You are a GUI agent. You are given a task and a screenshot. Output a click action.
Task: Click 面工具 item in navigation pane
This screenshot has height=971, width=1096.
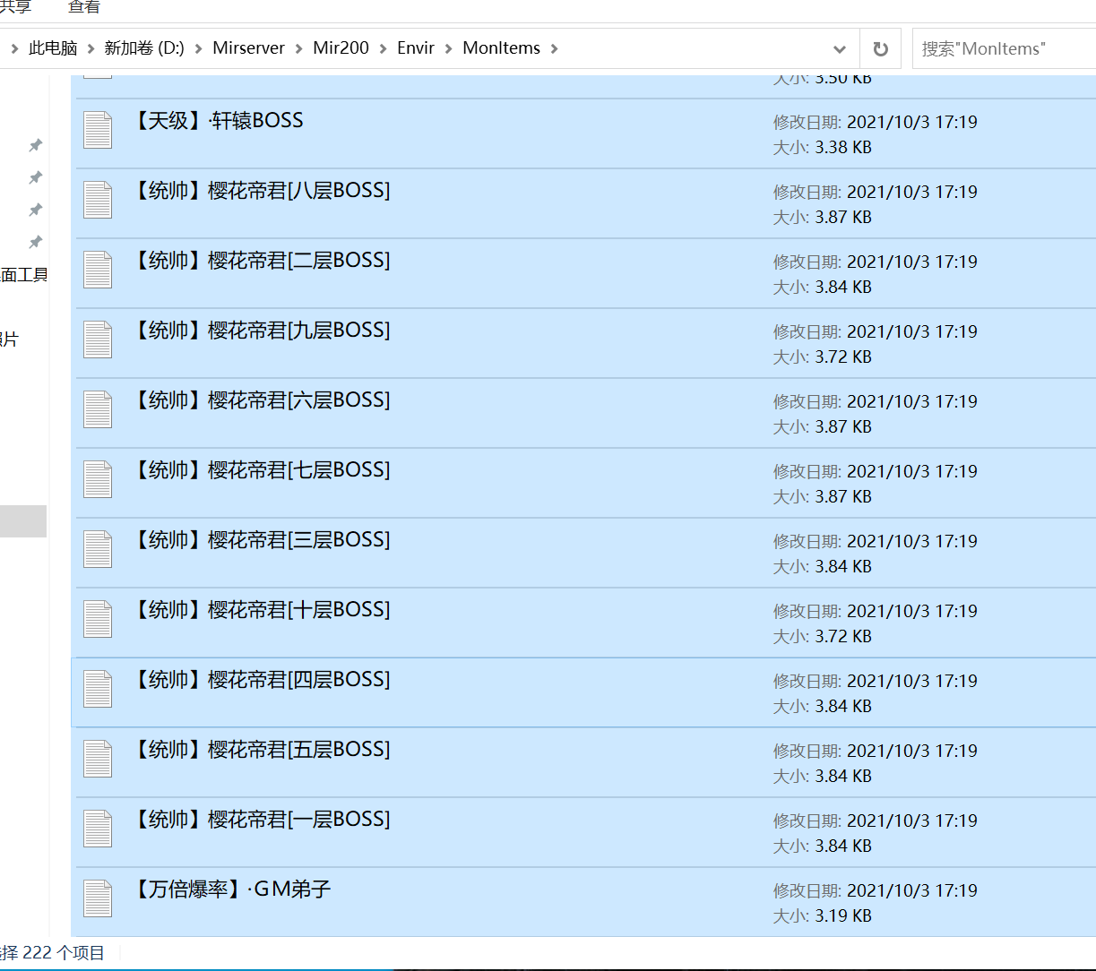(x=24, y=275)
